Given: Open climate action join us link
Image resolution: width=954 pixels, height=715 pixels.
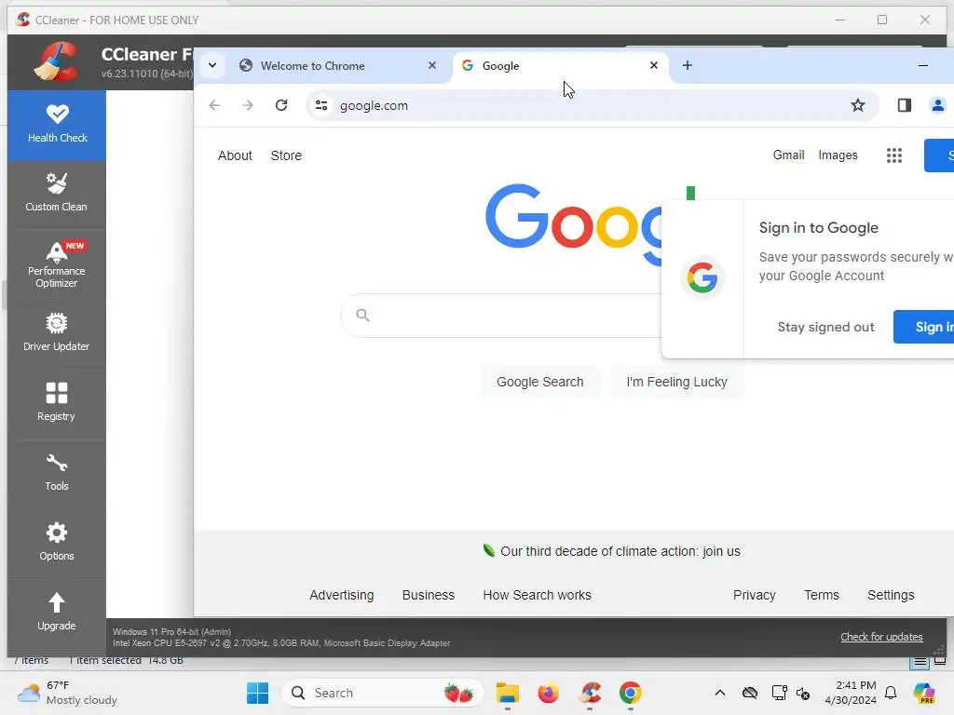Looking at the screenshot, I should pyautogui.click(x=620, y=551).
